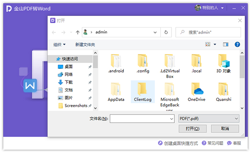Screen dimensions: 251x153
Task: Contact 客服 support link
Action: pyautogui.click(x=234, y=143)
